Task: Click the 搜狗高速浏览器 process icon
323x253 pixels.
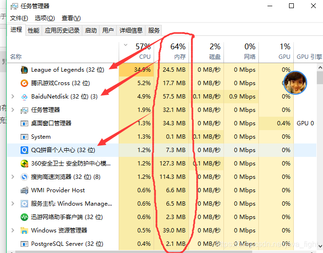Action: (24, 177)
